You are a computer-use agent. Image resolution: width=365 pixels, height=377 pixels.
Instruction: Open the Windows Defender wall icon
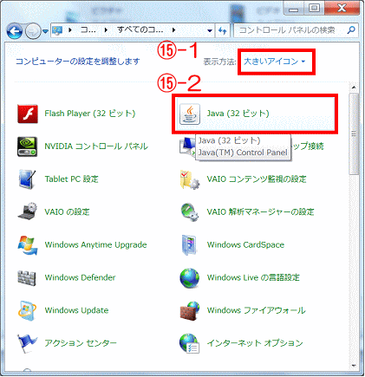tap(27, 277)
